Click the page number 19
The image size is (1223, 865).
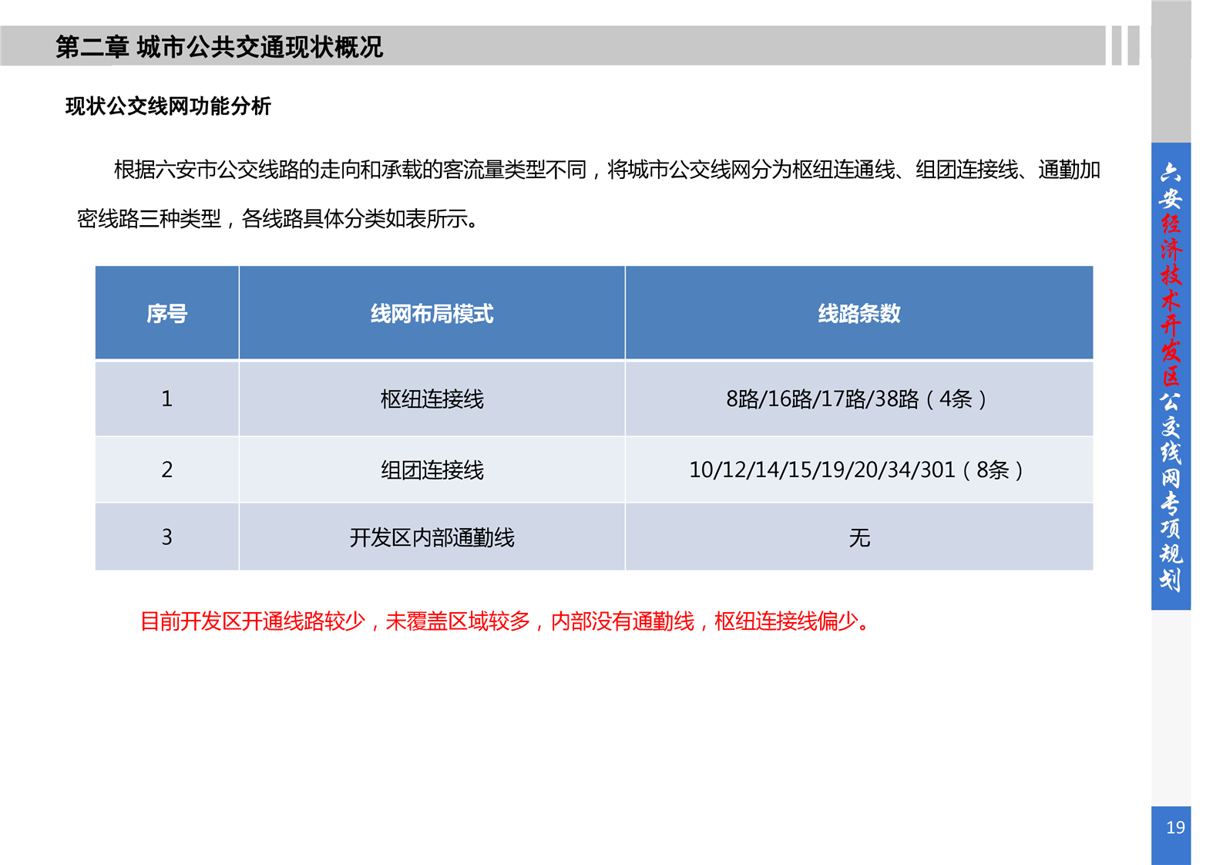tap(1175, 828)
